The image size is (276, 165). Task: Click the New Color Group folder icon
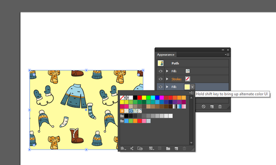168,149
